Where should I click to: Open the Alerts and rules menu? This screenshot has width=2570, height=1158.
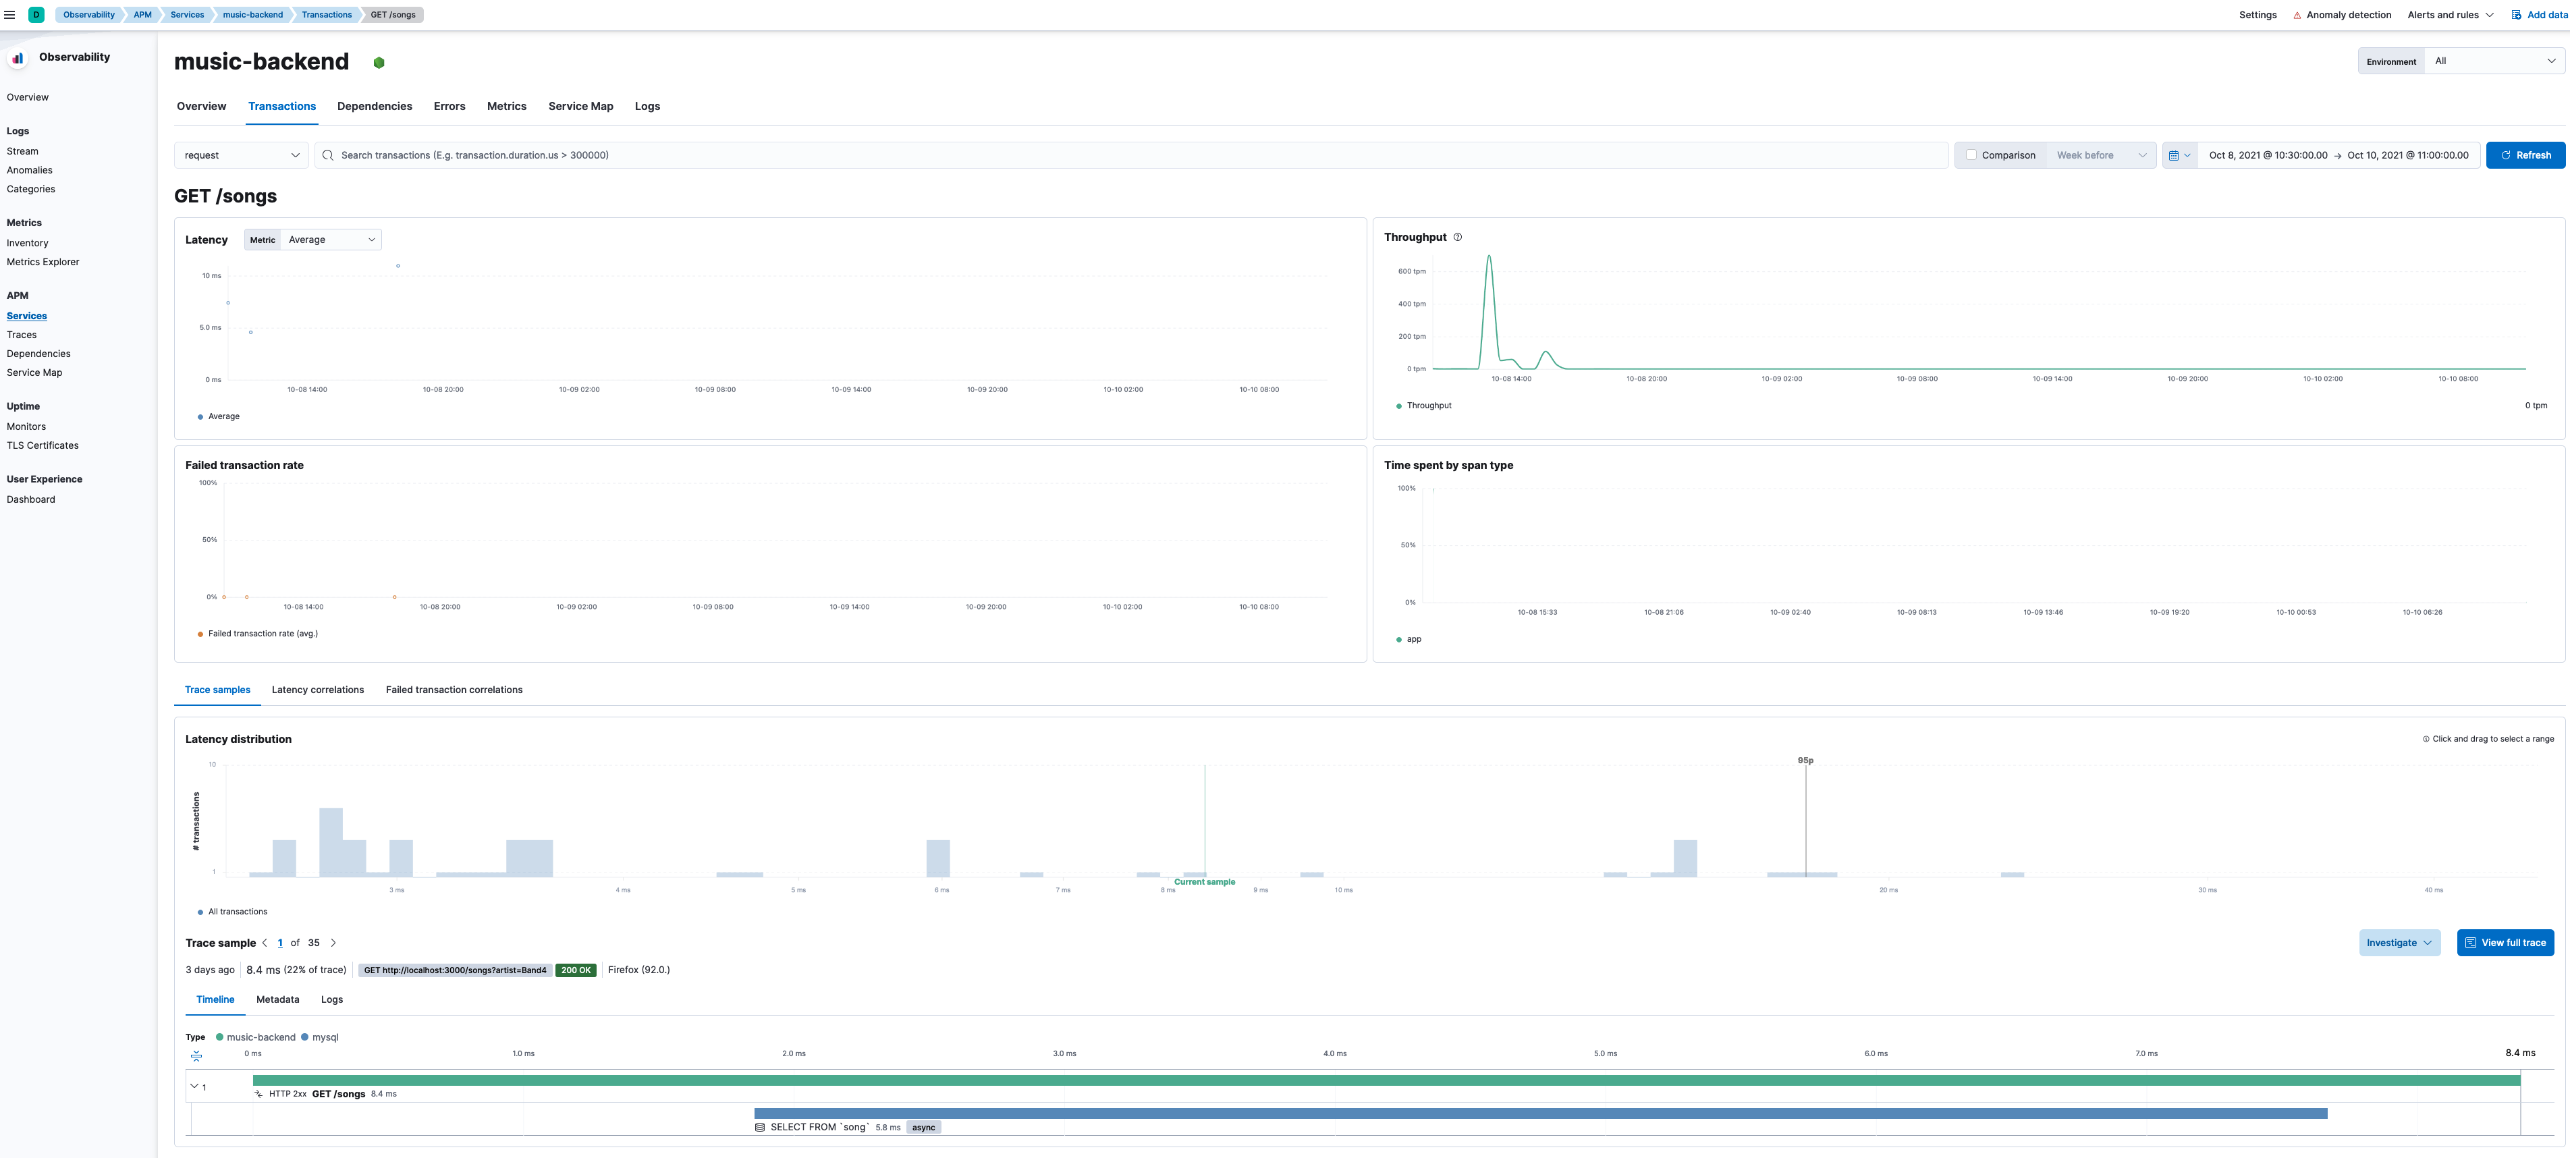pyautogui.click(x=2451, y=15)
